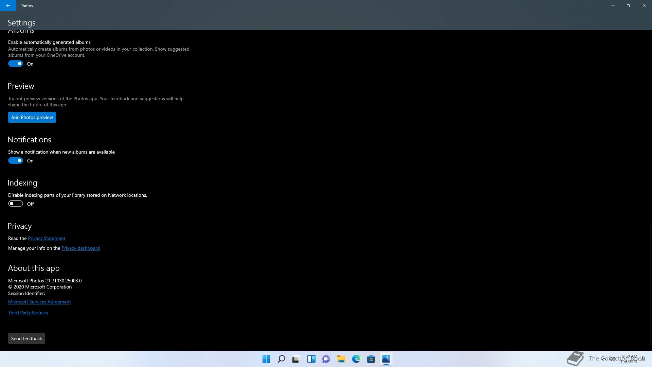Click the Photos app icon on taskbar
The height and width of the screenshot is (367, 652).
pos(386,359)
